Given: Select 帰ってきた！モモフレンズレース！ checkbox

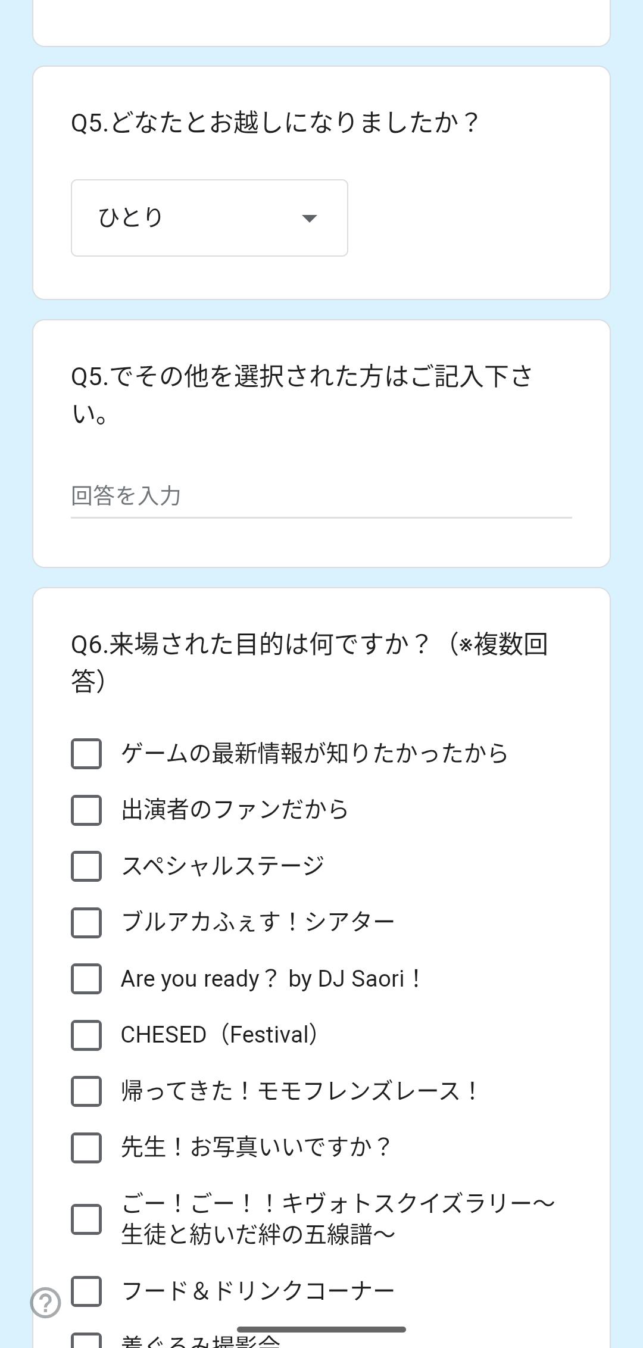Looking at the screenshot, I should [x=86, y=1091].
